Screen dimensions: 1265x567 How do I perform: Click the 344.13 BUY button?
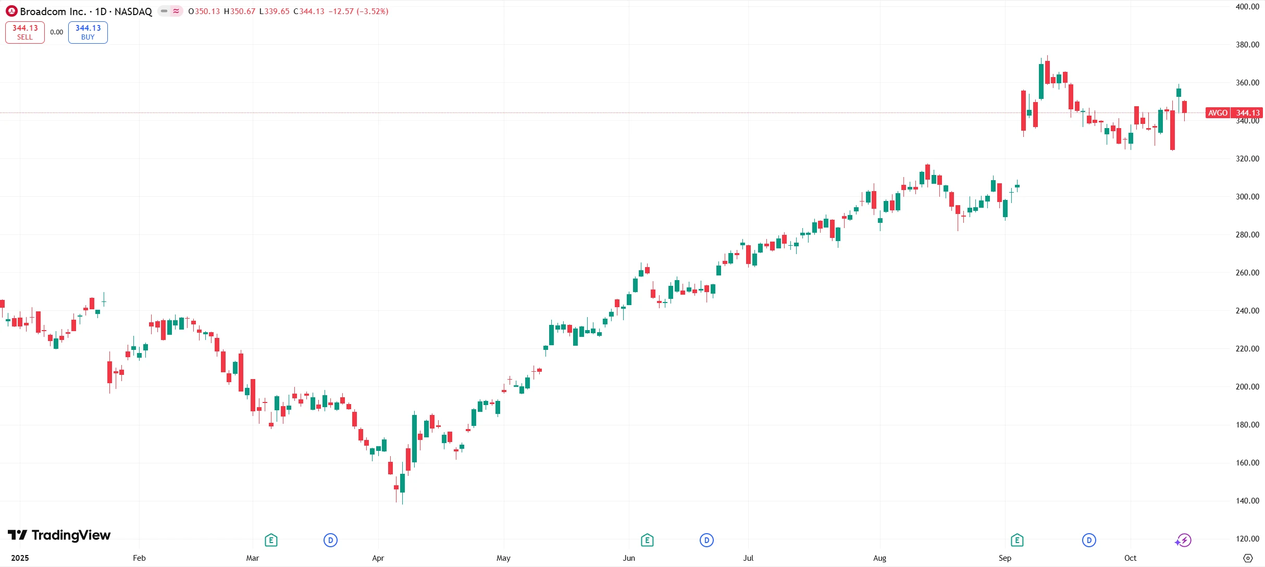point(88,32)
